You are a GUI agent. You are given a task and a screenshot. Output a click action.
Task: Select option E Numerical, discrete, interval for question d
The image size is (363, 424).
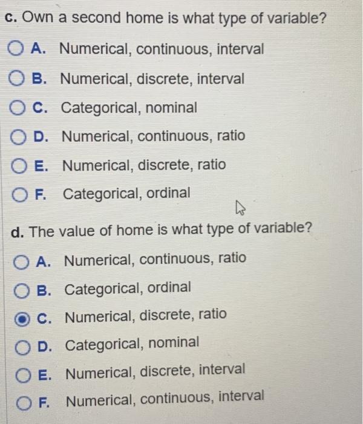point(23,376)
